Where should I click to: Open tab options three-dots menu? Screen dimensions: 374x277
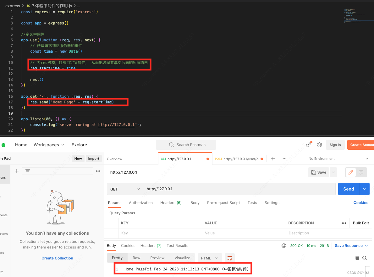click(x=284, y=159)
